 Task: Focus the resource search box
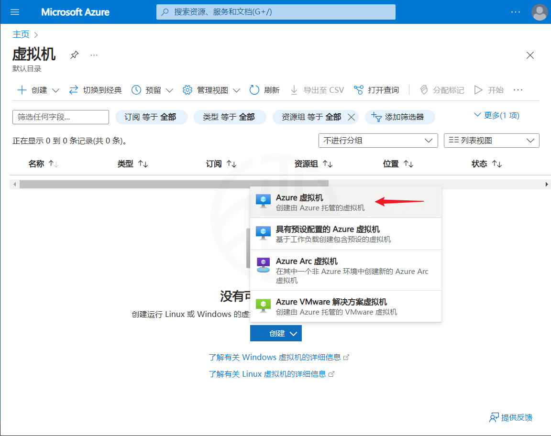(276, 12)
